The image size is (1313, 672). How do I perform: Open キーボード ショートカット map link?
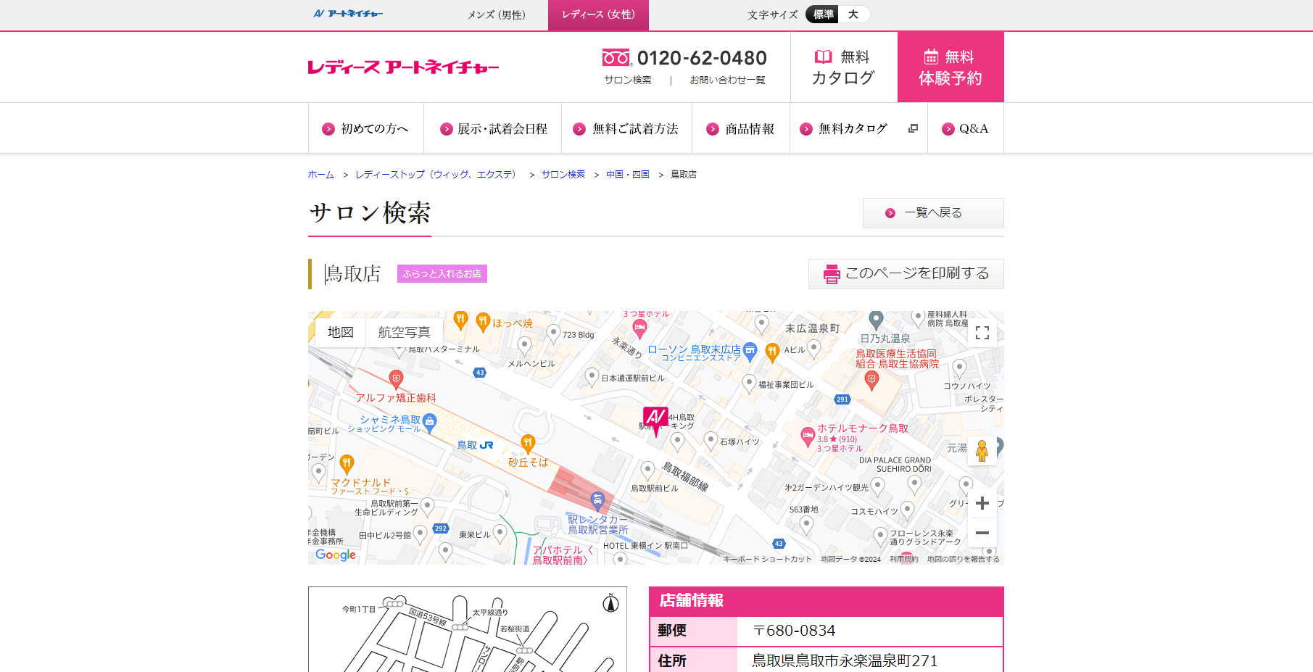(x=767, y=559)
